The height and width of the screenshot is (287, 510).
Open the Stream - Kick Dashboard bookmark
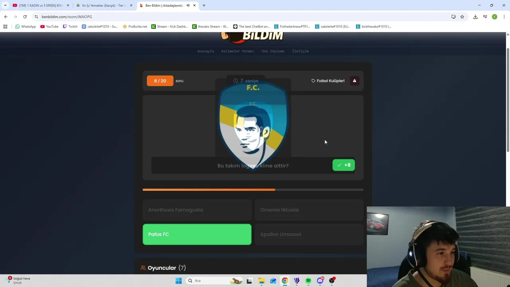(x=170, y=27)
